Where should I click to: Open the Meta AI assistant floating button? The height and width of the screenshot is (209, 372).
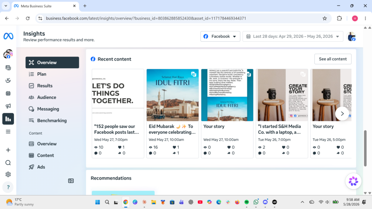[353, 181]
